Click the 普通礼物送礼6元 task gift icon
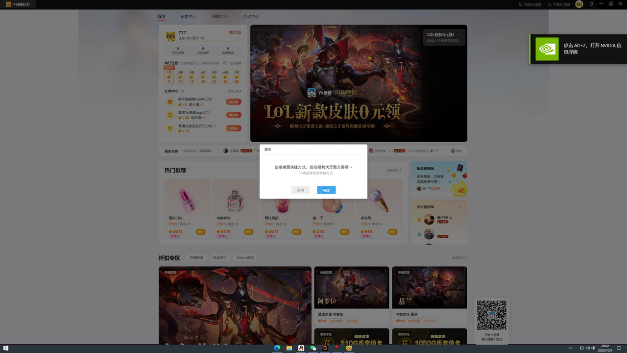627x353 pixels. [x=170, y=128]
